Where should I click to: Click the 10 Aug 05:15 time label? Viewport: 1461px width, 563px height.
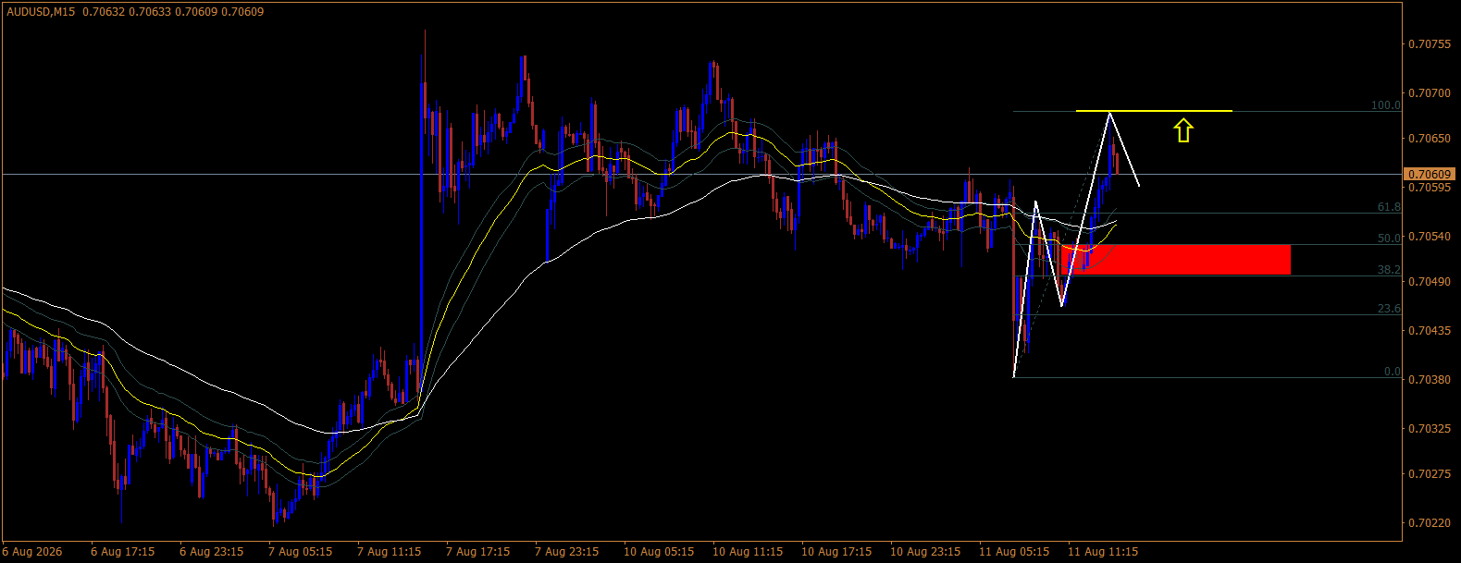click(x=659, y=552)
